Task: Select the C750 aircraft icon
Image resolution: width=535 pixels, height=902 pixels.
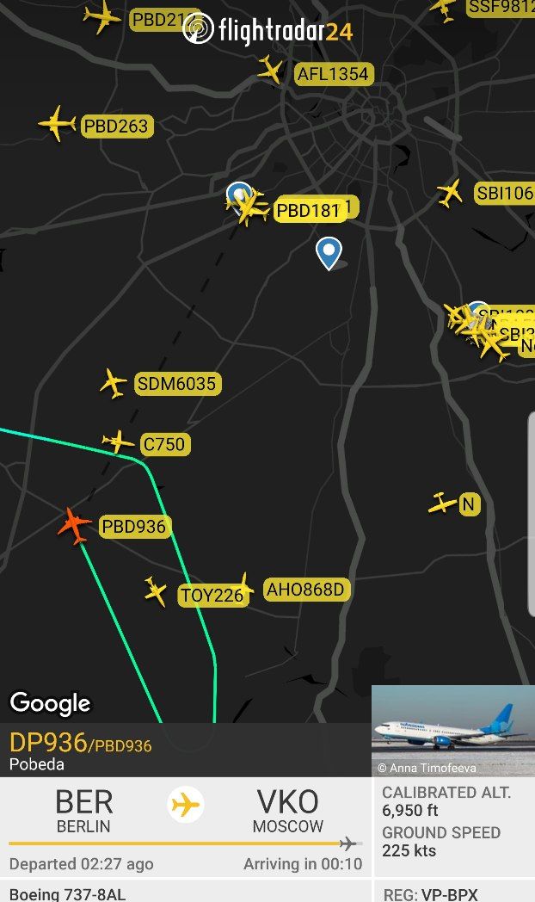Action: (118, 442)
